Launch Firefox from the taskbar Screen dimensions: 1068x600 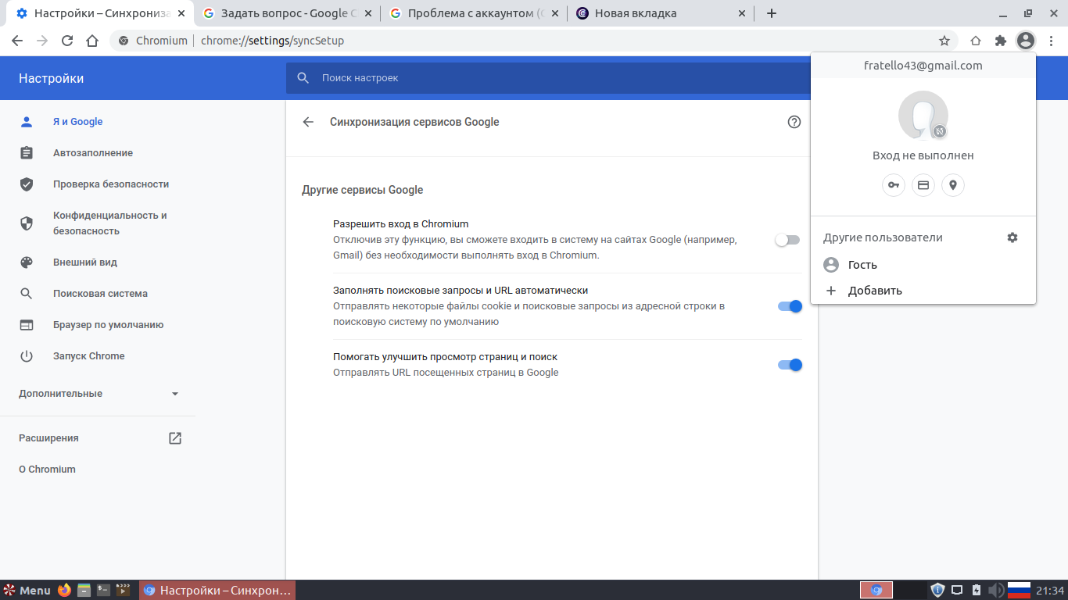click(x=64, y=590)
